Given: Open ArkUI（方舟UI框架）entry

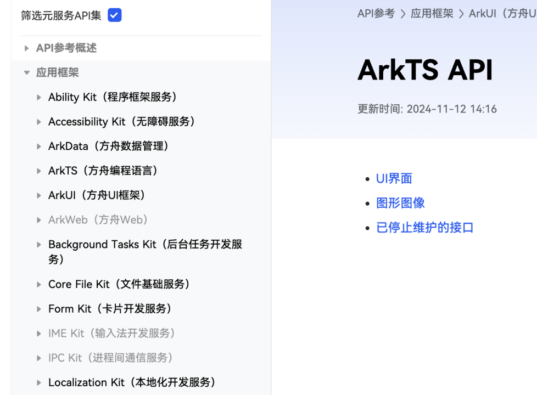Looking at the screenshot, I should tap(97, 195).
